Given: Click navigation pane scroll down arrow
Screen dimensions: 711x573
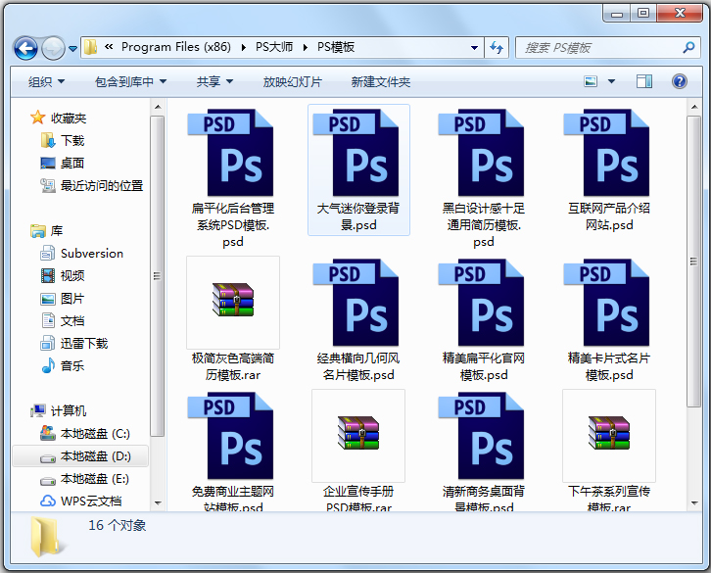Looking at the screenshot, I should [x=158, y=502].
